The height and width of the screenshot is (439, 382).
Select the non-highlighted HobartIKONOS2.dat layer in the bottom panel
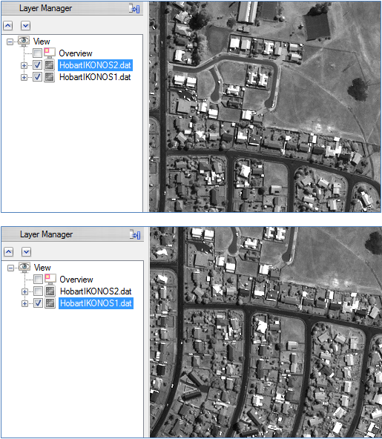pos(96,291)
